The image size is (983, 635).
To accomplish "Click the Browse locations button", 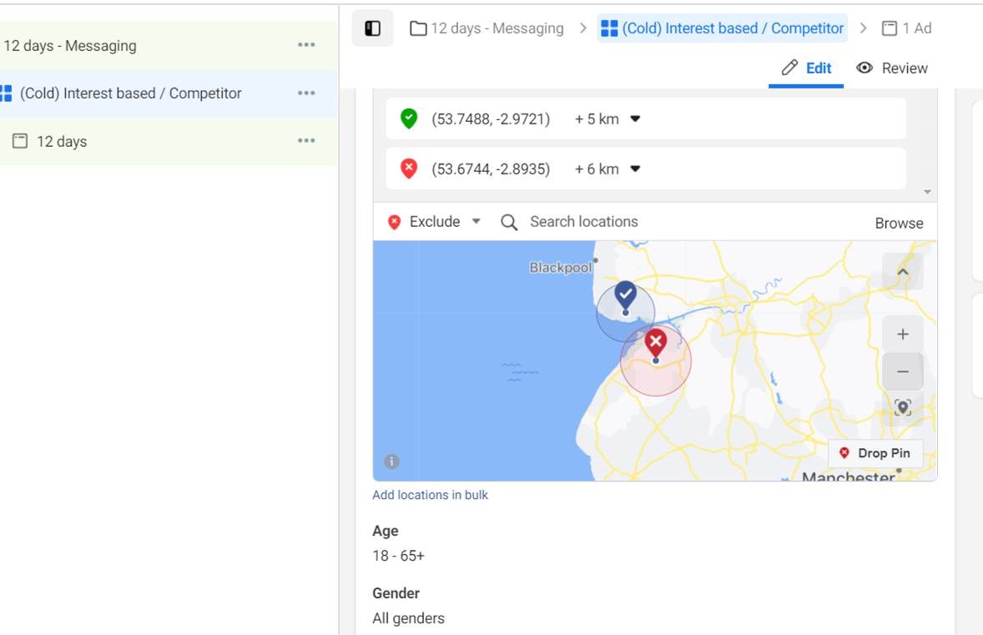I will pos(899,223).
